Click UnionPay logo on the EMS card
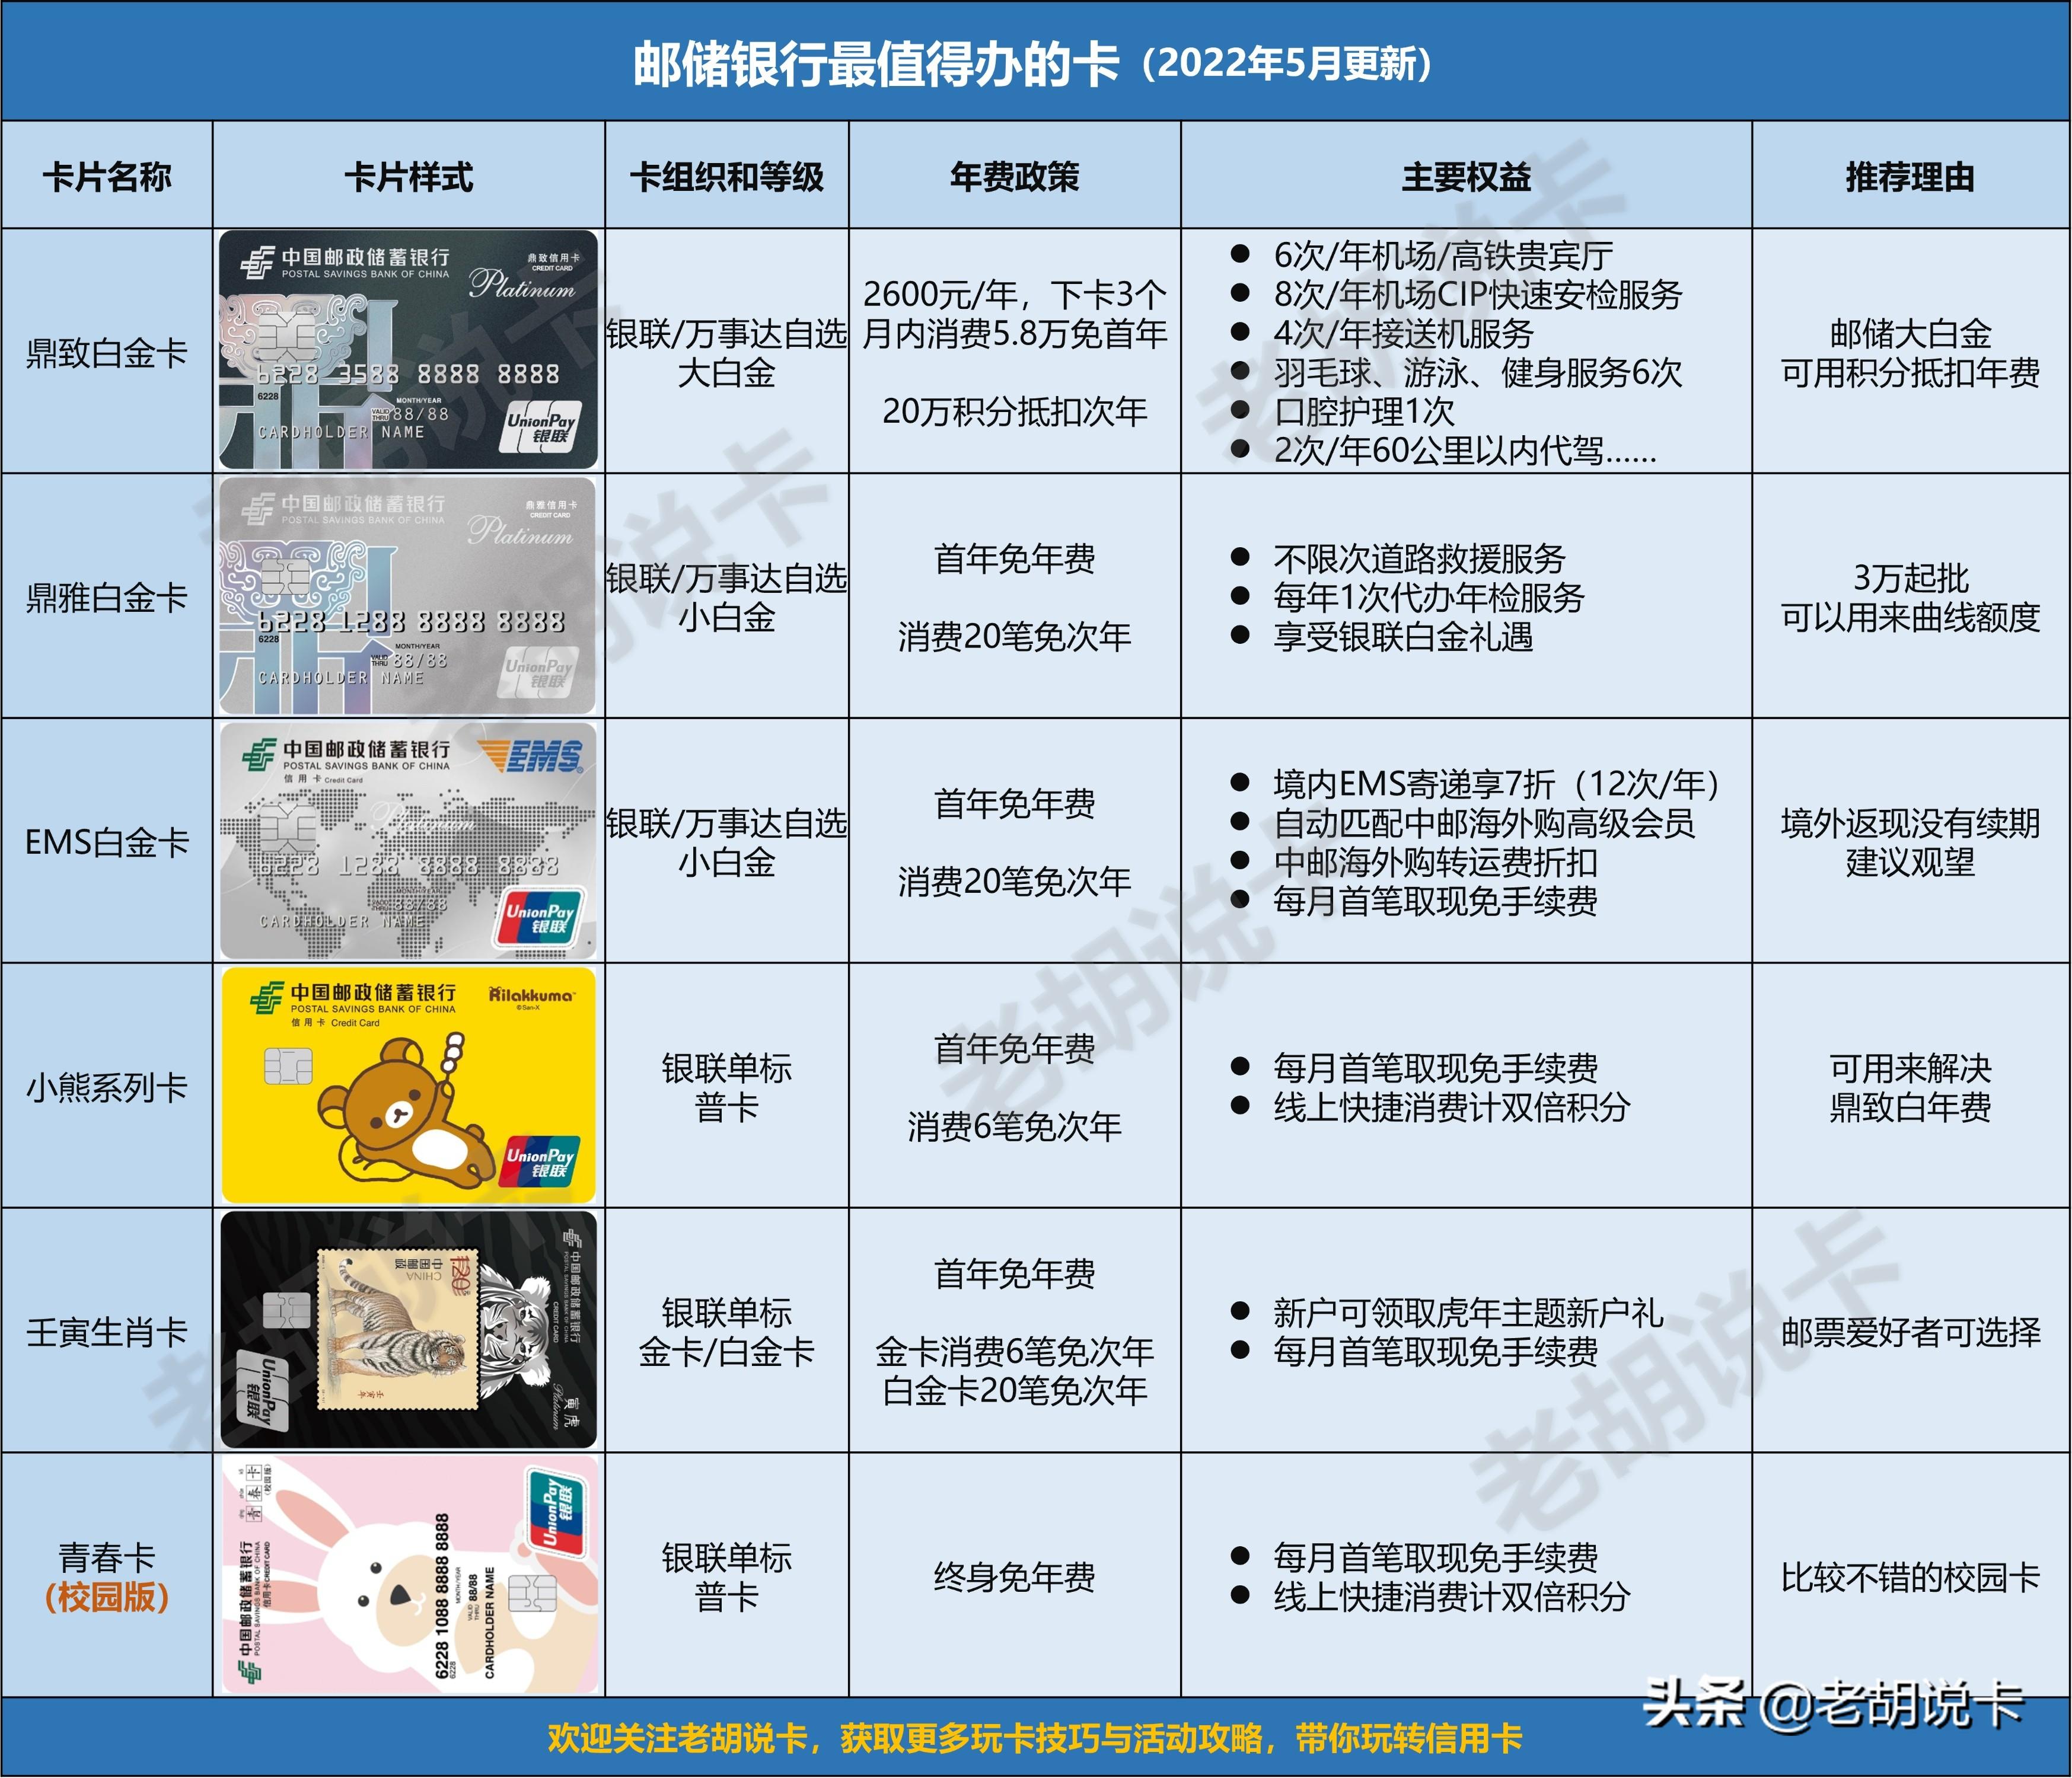This screenshot has height=1778, width=2072. [540, 917]
